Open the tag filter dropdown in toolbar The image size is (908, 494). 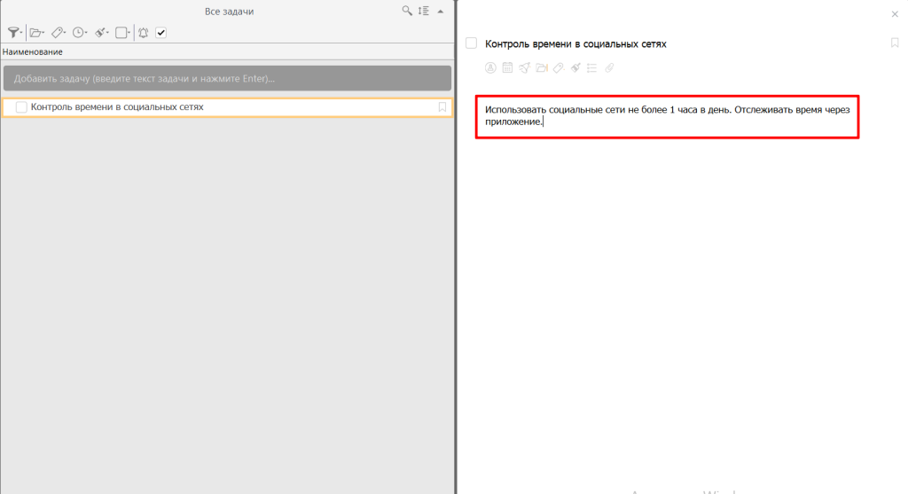(x=59, y=33)
